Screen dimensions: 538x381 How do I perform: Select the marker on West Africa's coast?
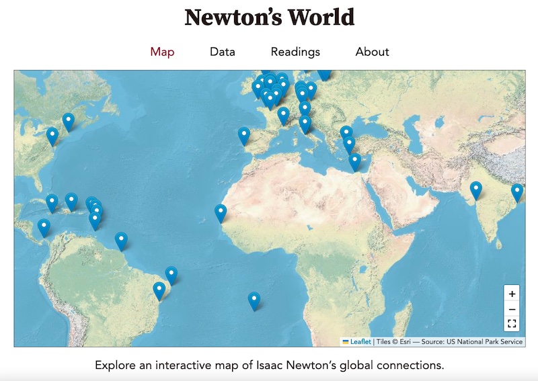point(221,213)
